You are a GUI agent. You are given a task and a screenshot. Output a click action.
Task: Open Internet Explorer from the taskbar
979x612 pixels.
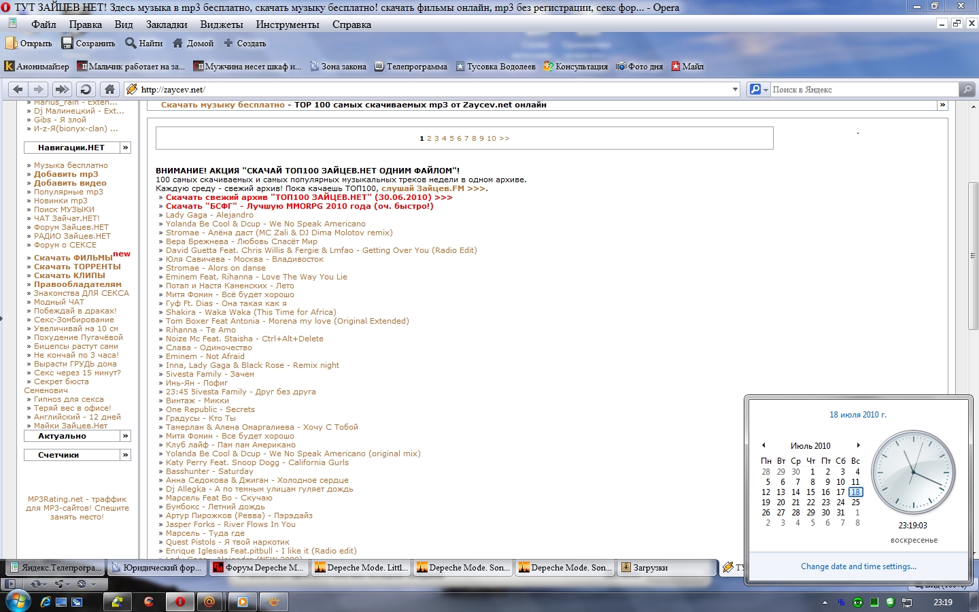coord(46,602)
